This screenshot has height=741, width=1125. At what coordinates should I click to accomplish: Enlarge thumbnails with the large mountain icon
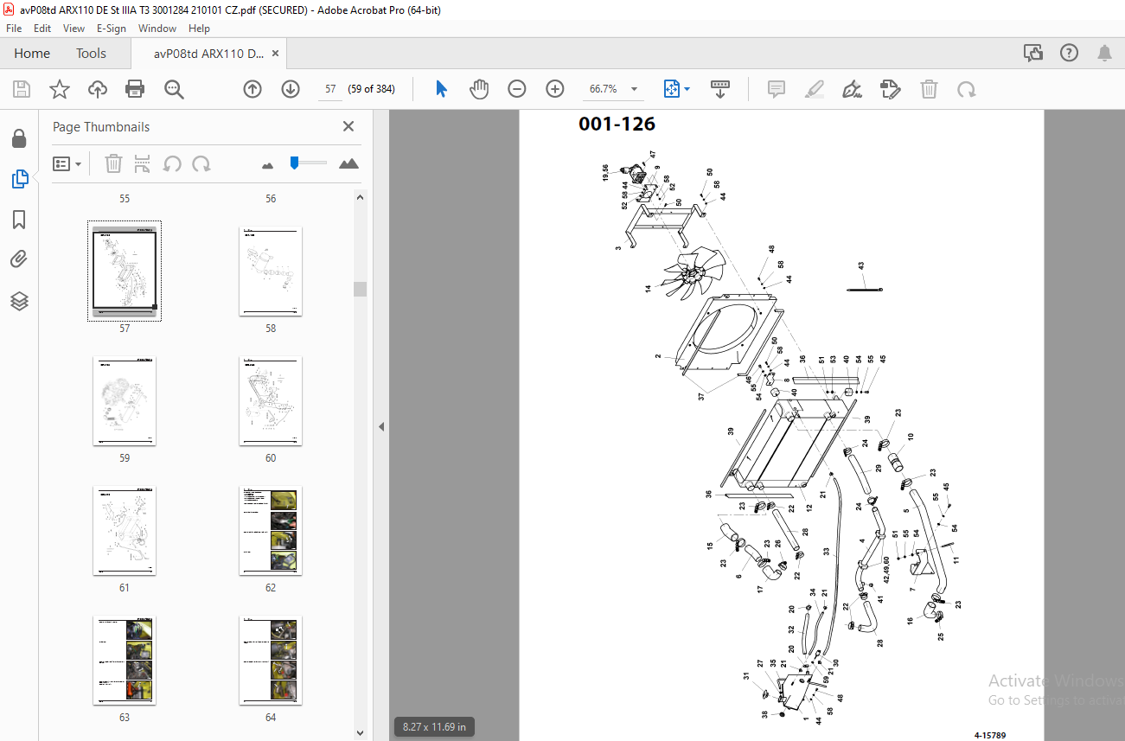click(x=348, y=163)
